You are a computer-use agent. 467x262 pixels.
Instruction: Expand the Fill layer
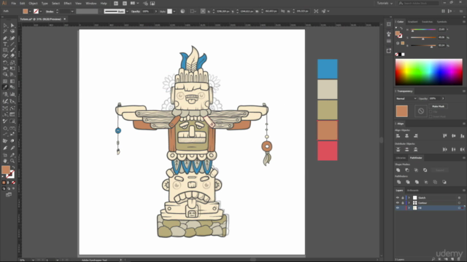(x=409, y=208)
